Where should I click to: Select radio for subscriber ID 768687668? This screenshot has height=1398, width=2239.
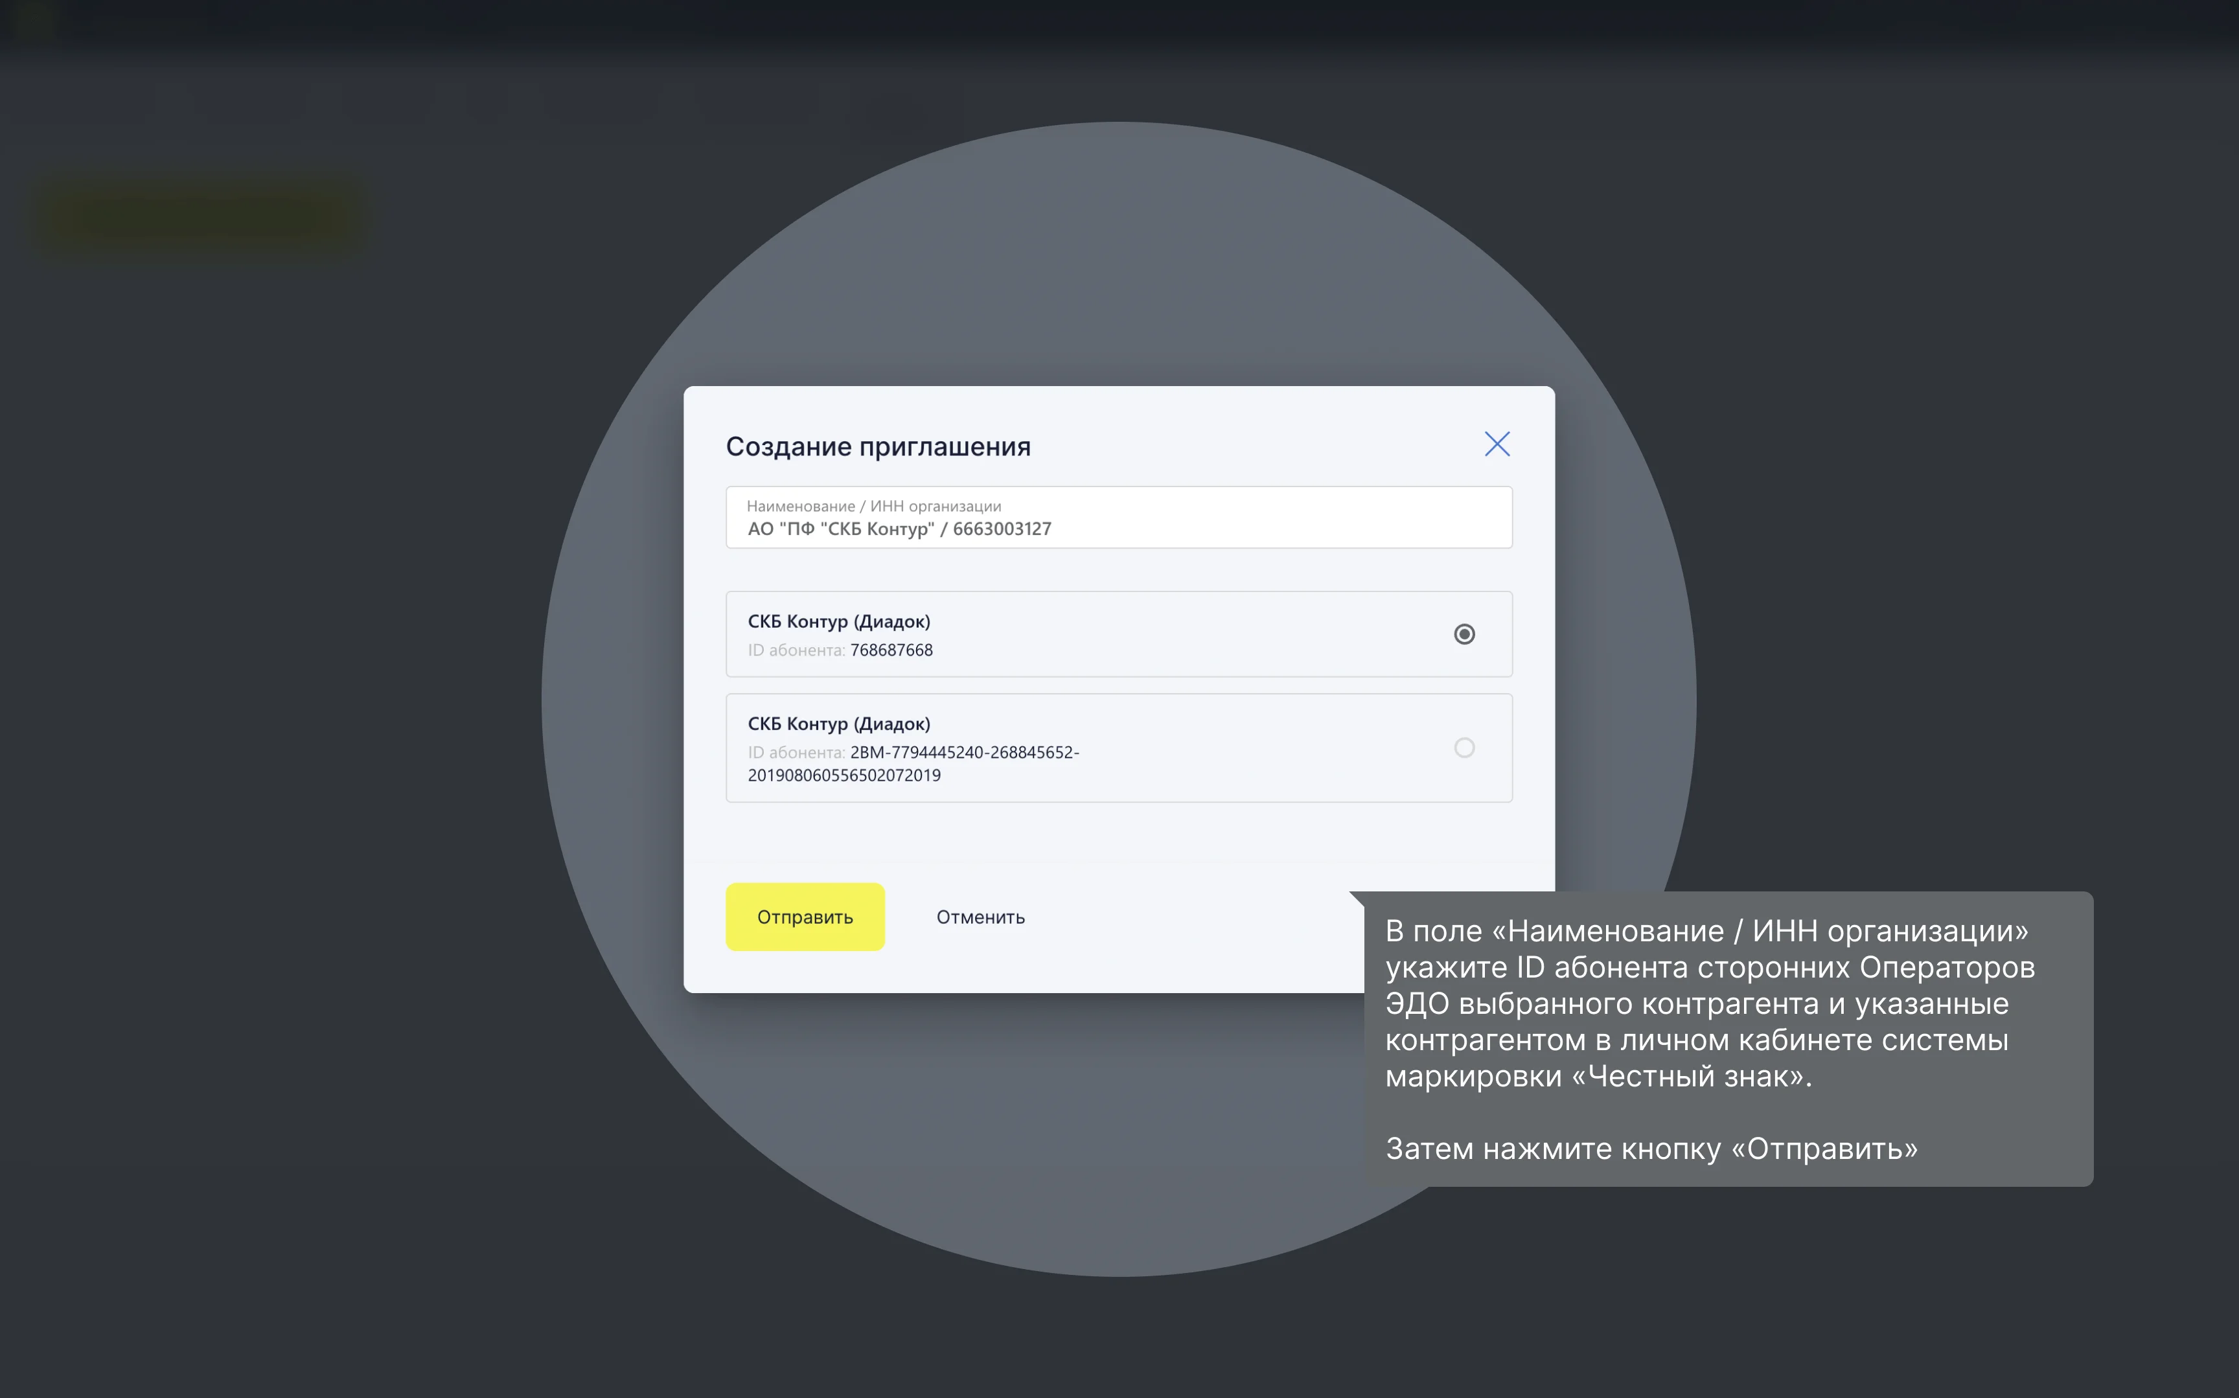[x=1464, y=634]
